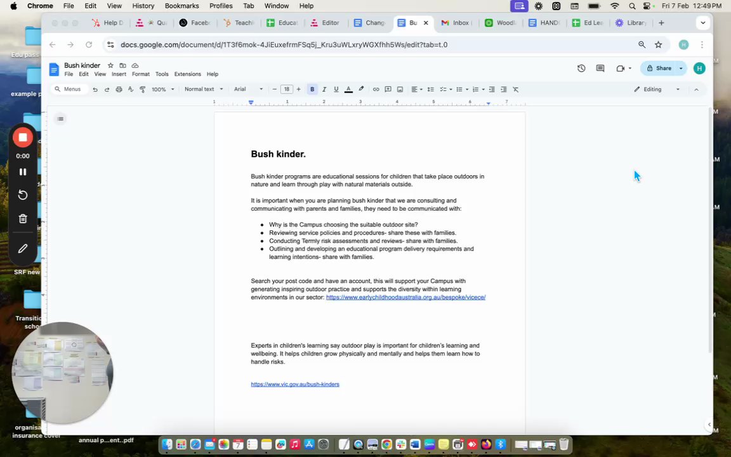Print the document via toolbar printer icon
731x457 pixels.
tap(119, 89)
